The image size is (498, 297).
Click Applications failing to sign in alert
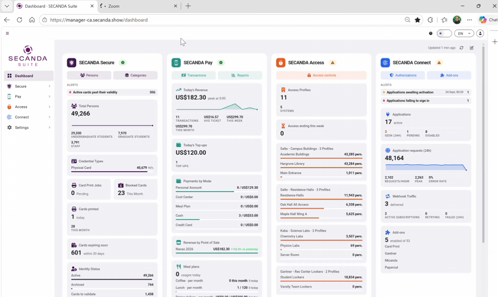pyautogui.click(x=426, y=101)
